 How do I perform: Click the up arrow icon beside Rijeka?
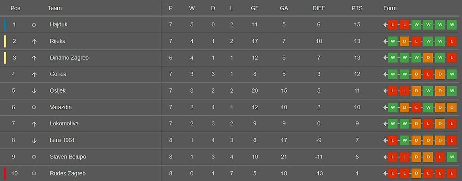pos(34,41)
